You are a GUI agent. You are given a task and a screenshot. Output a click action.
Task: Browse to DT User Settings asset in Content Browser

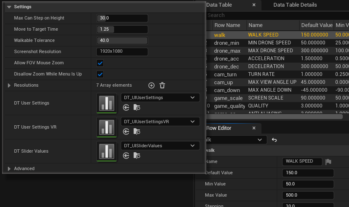pyautogui.click(x=137, y=107)
